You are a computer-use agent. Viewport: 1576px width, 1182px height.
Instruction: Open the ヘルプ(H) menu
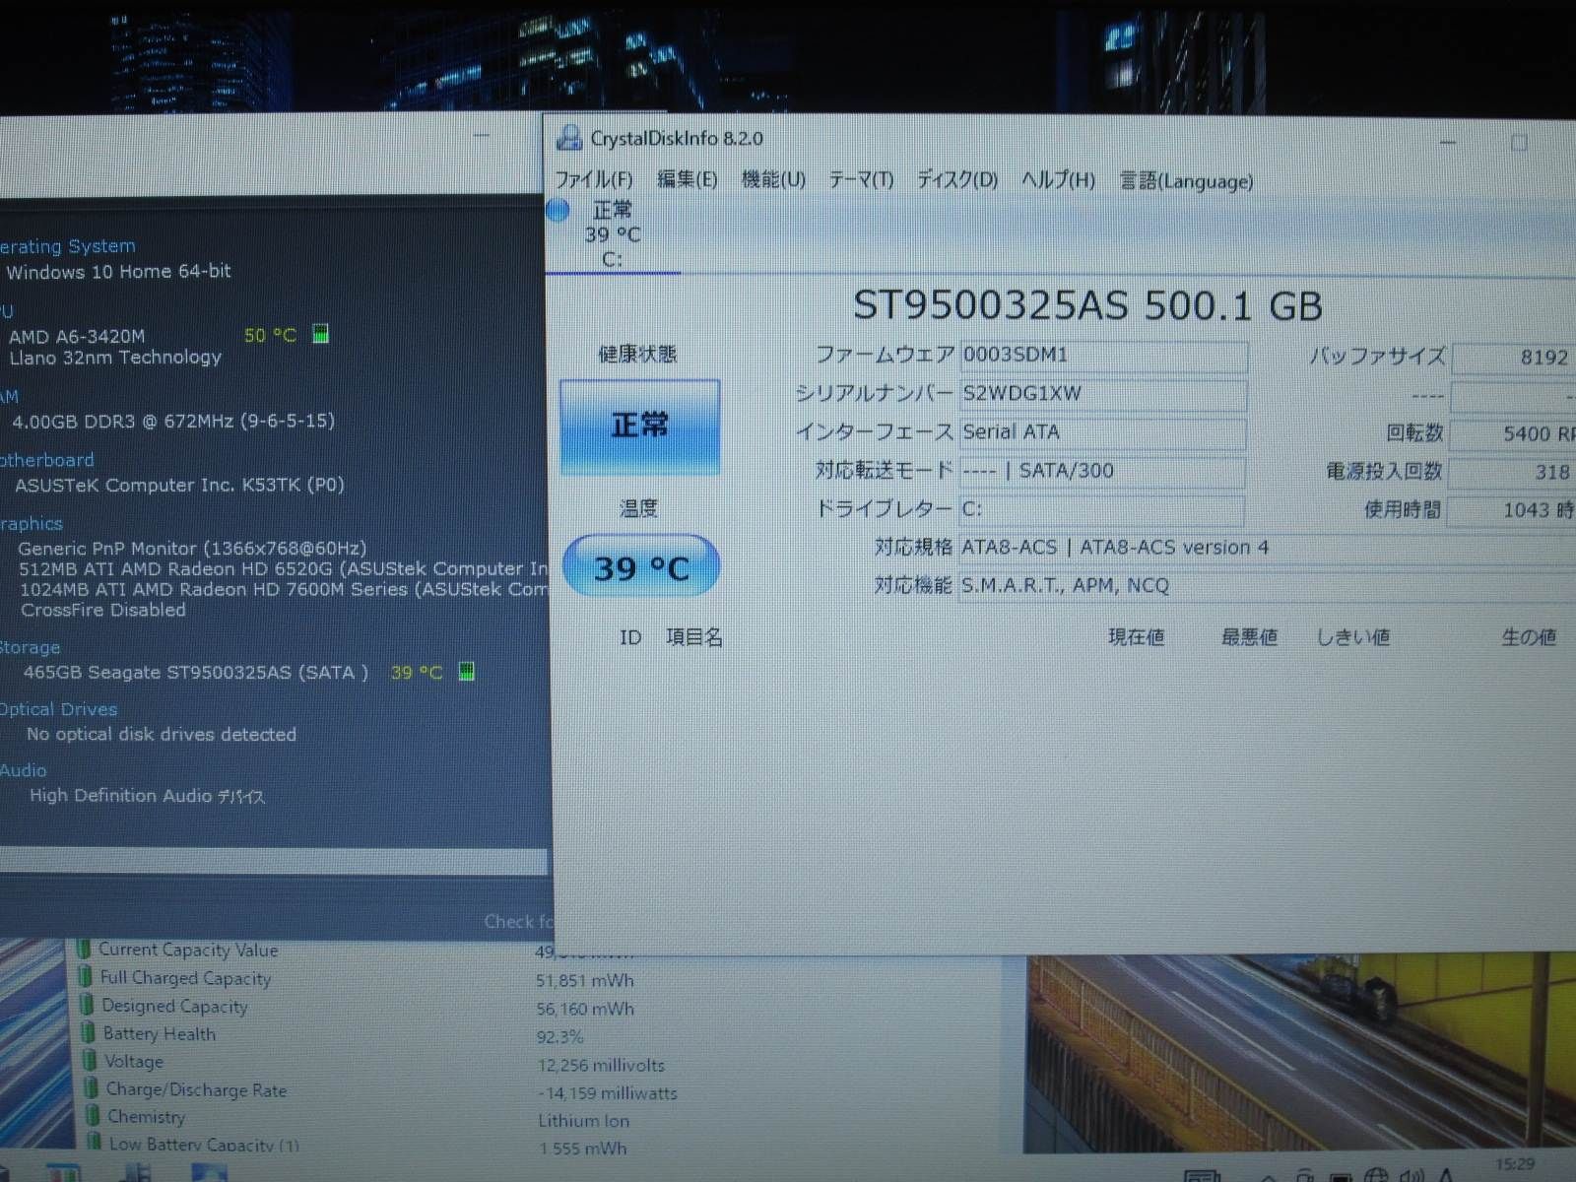coord(1058,180)
